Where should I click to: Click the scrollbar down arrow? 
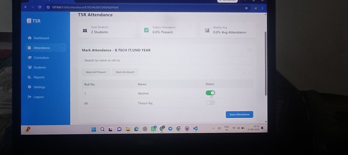pos(266,122)
